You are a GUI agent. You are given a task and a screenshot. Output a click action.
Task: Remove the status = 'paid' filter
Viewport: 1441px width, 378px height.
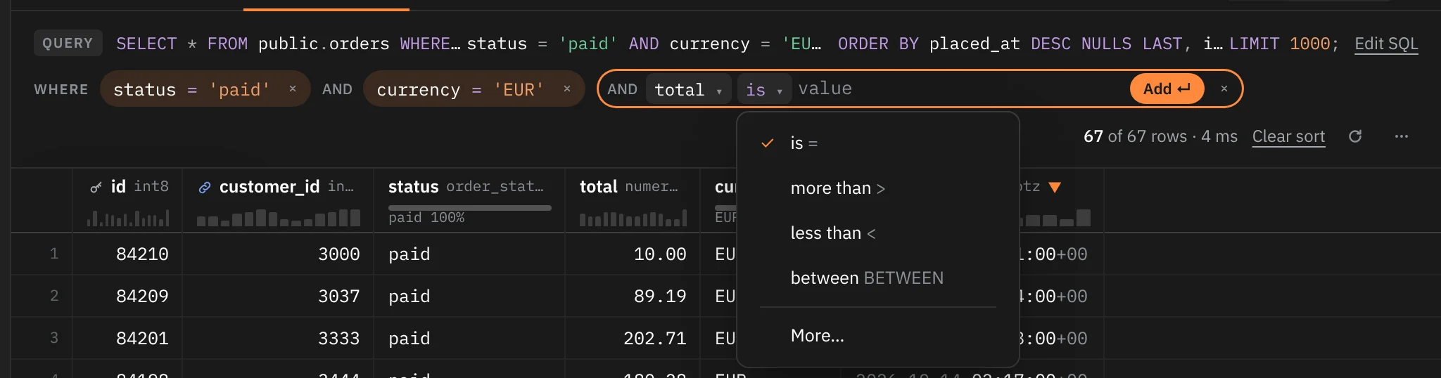[293, 89]
